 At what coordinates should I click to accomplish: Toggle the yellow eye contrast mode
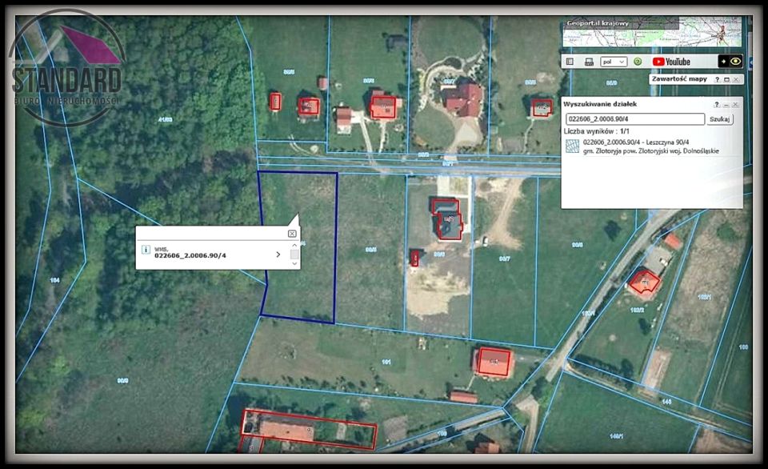(735, 61)
